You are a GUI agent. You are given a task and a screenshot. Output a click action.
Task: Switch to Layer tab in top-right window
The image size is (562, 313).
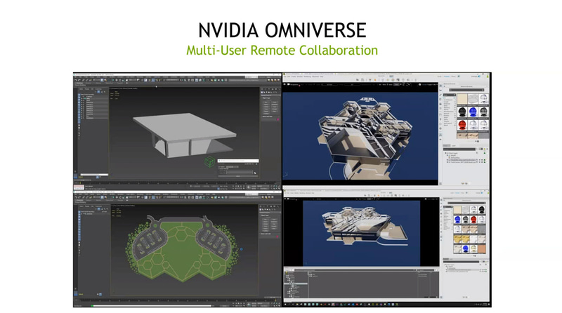[x=453, y=146]
